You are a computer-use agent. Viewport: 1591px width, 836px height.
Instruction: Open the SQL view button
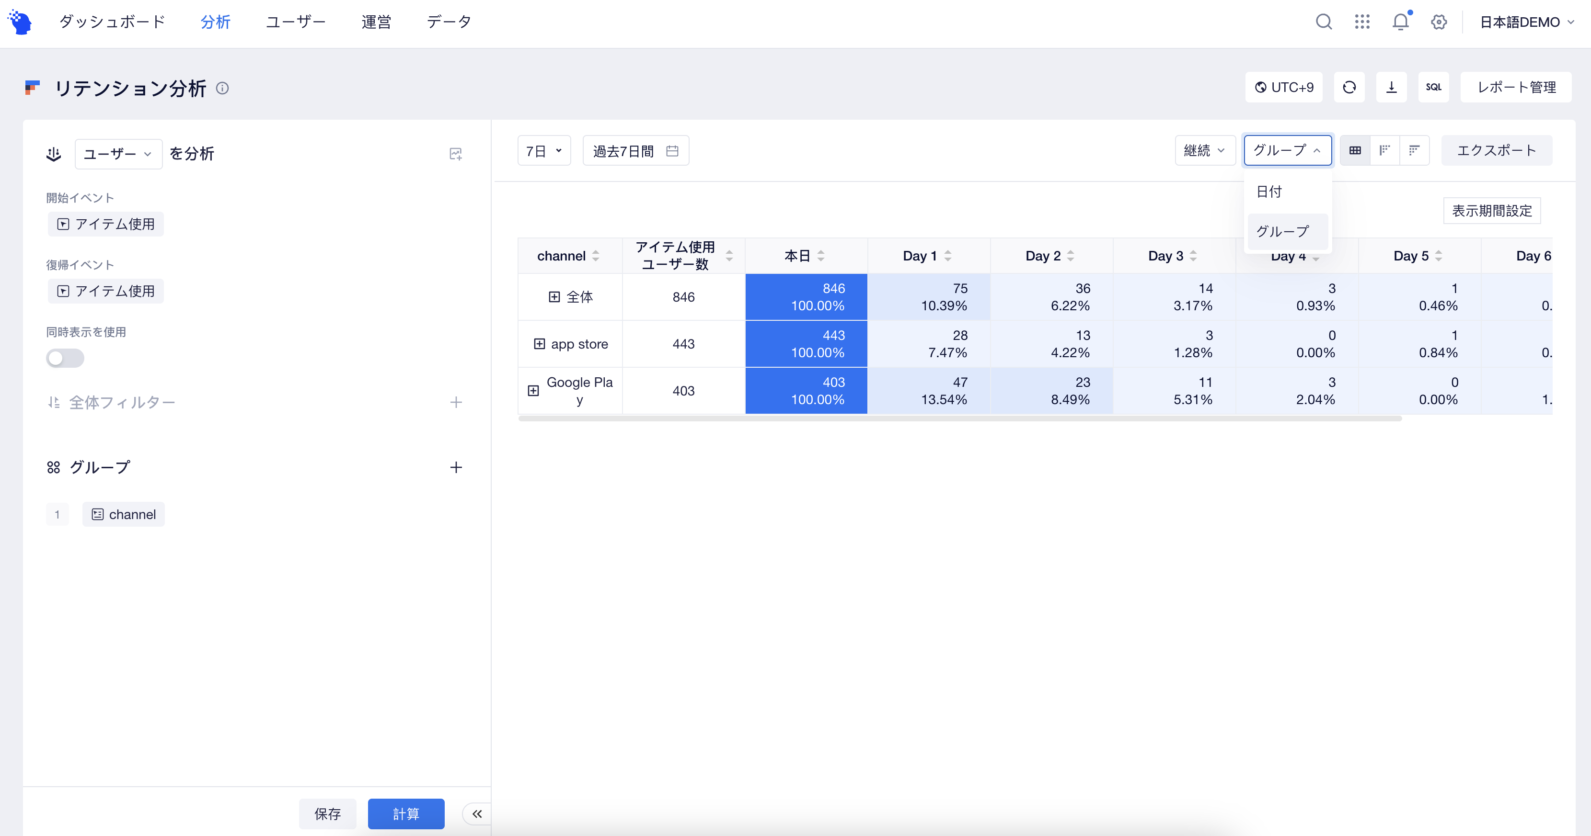point(1433,87)
